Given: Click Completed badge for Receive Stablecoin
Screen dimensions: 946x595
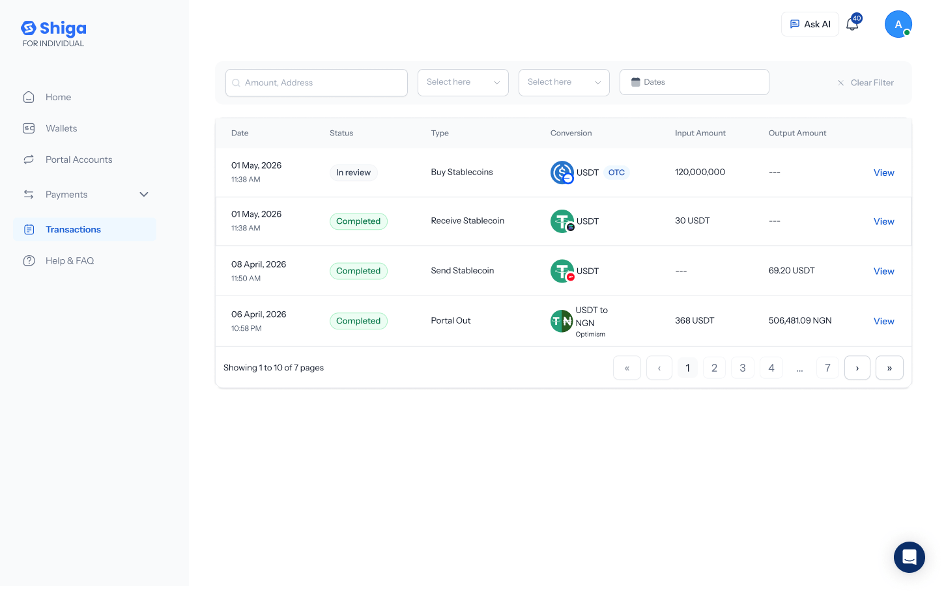Looking at the screenshot, I should 358,221.
